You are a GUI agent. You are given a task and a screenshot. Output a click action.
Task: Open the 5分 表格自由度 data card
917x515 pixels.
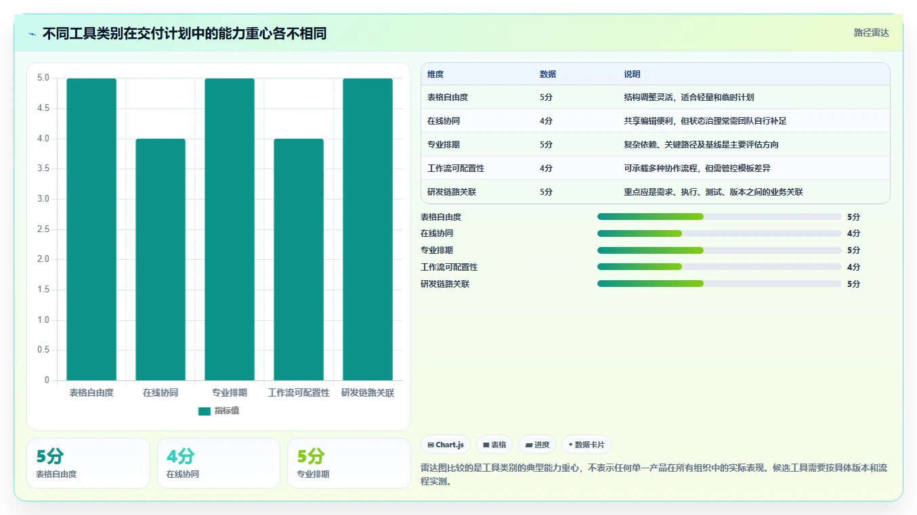[88, 464]
